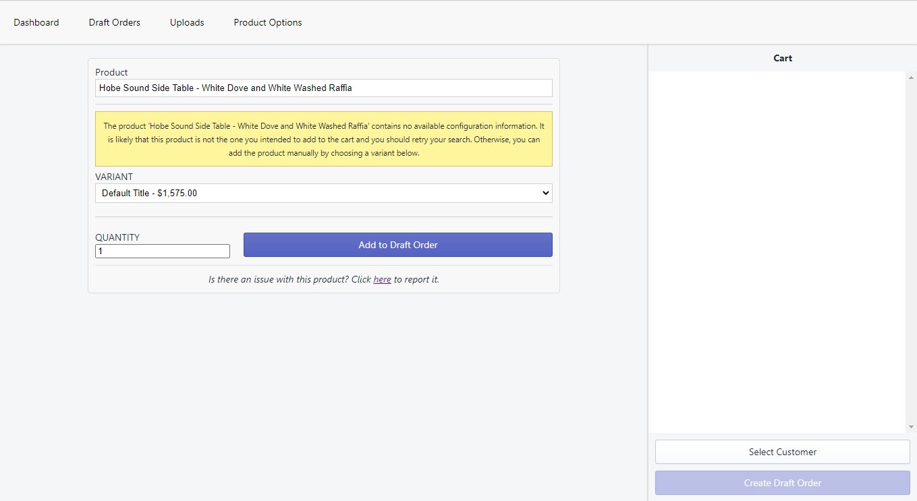Choose Select Customer in the cart panel

click(x=782, y=452)
